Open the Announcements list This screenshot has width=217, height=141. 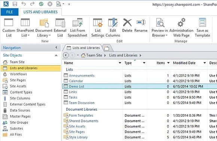tap(82, 76)
